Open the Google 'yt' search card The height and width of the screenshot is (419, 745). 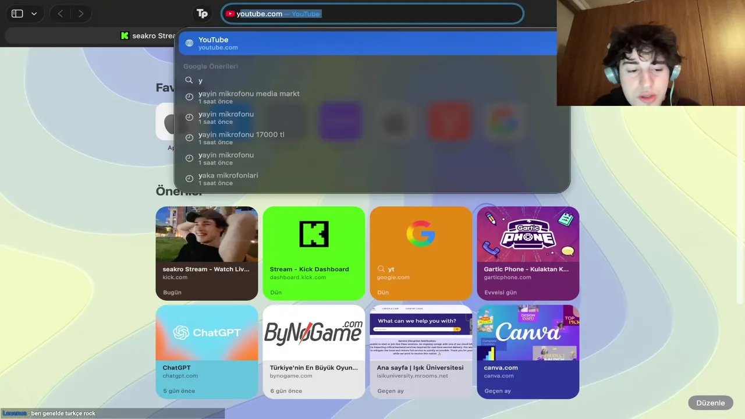pos(421,253)
